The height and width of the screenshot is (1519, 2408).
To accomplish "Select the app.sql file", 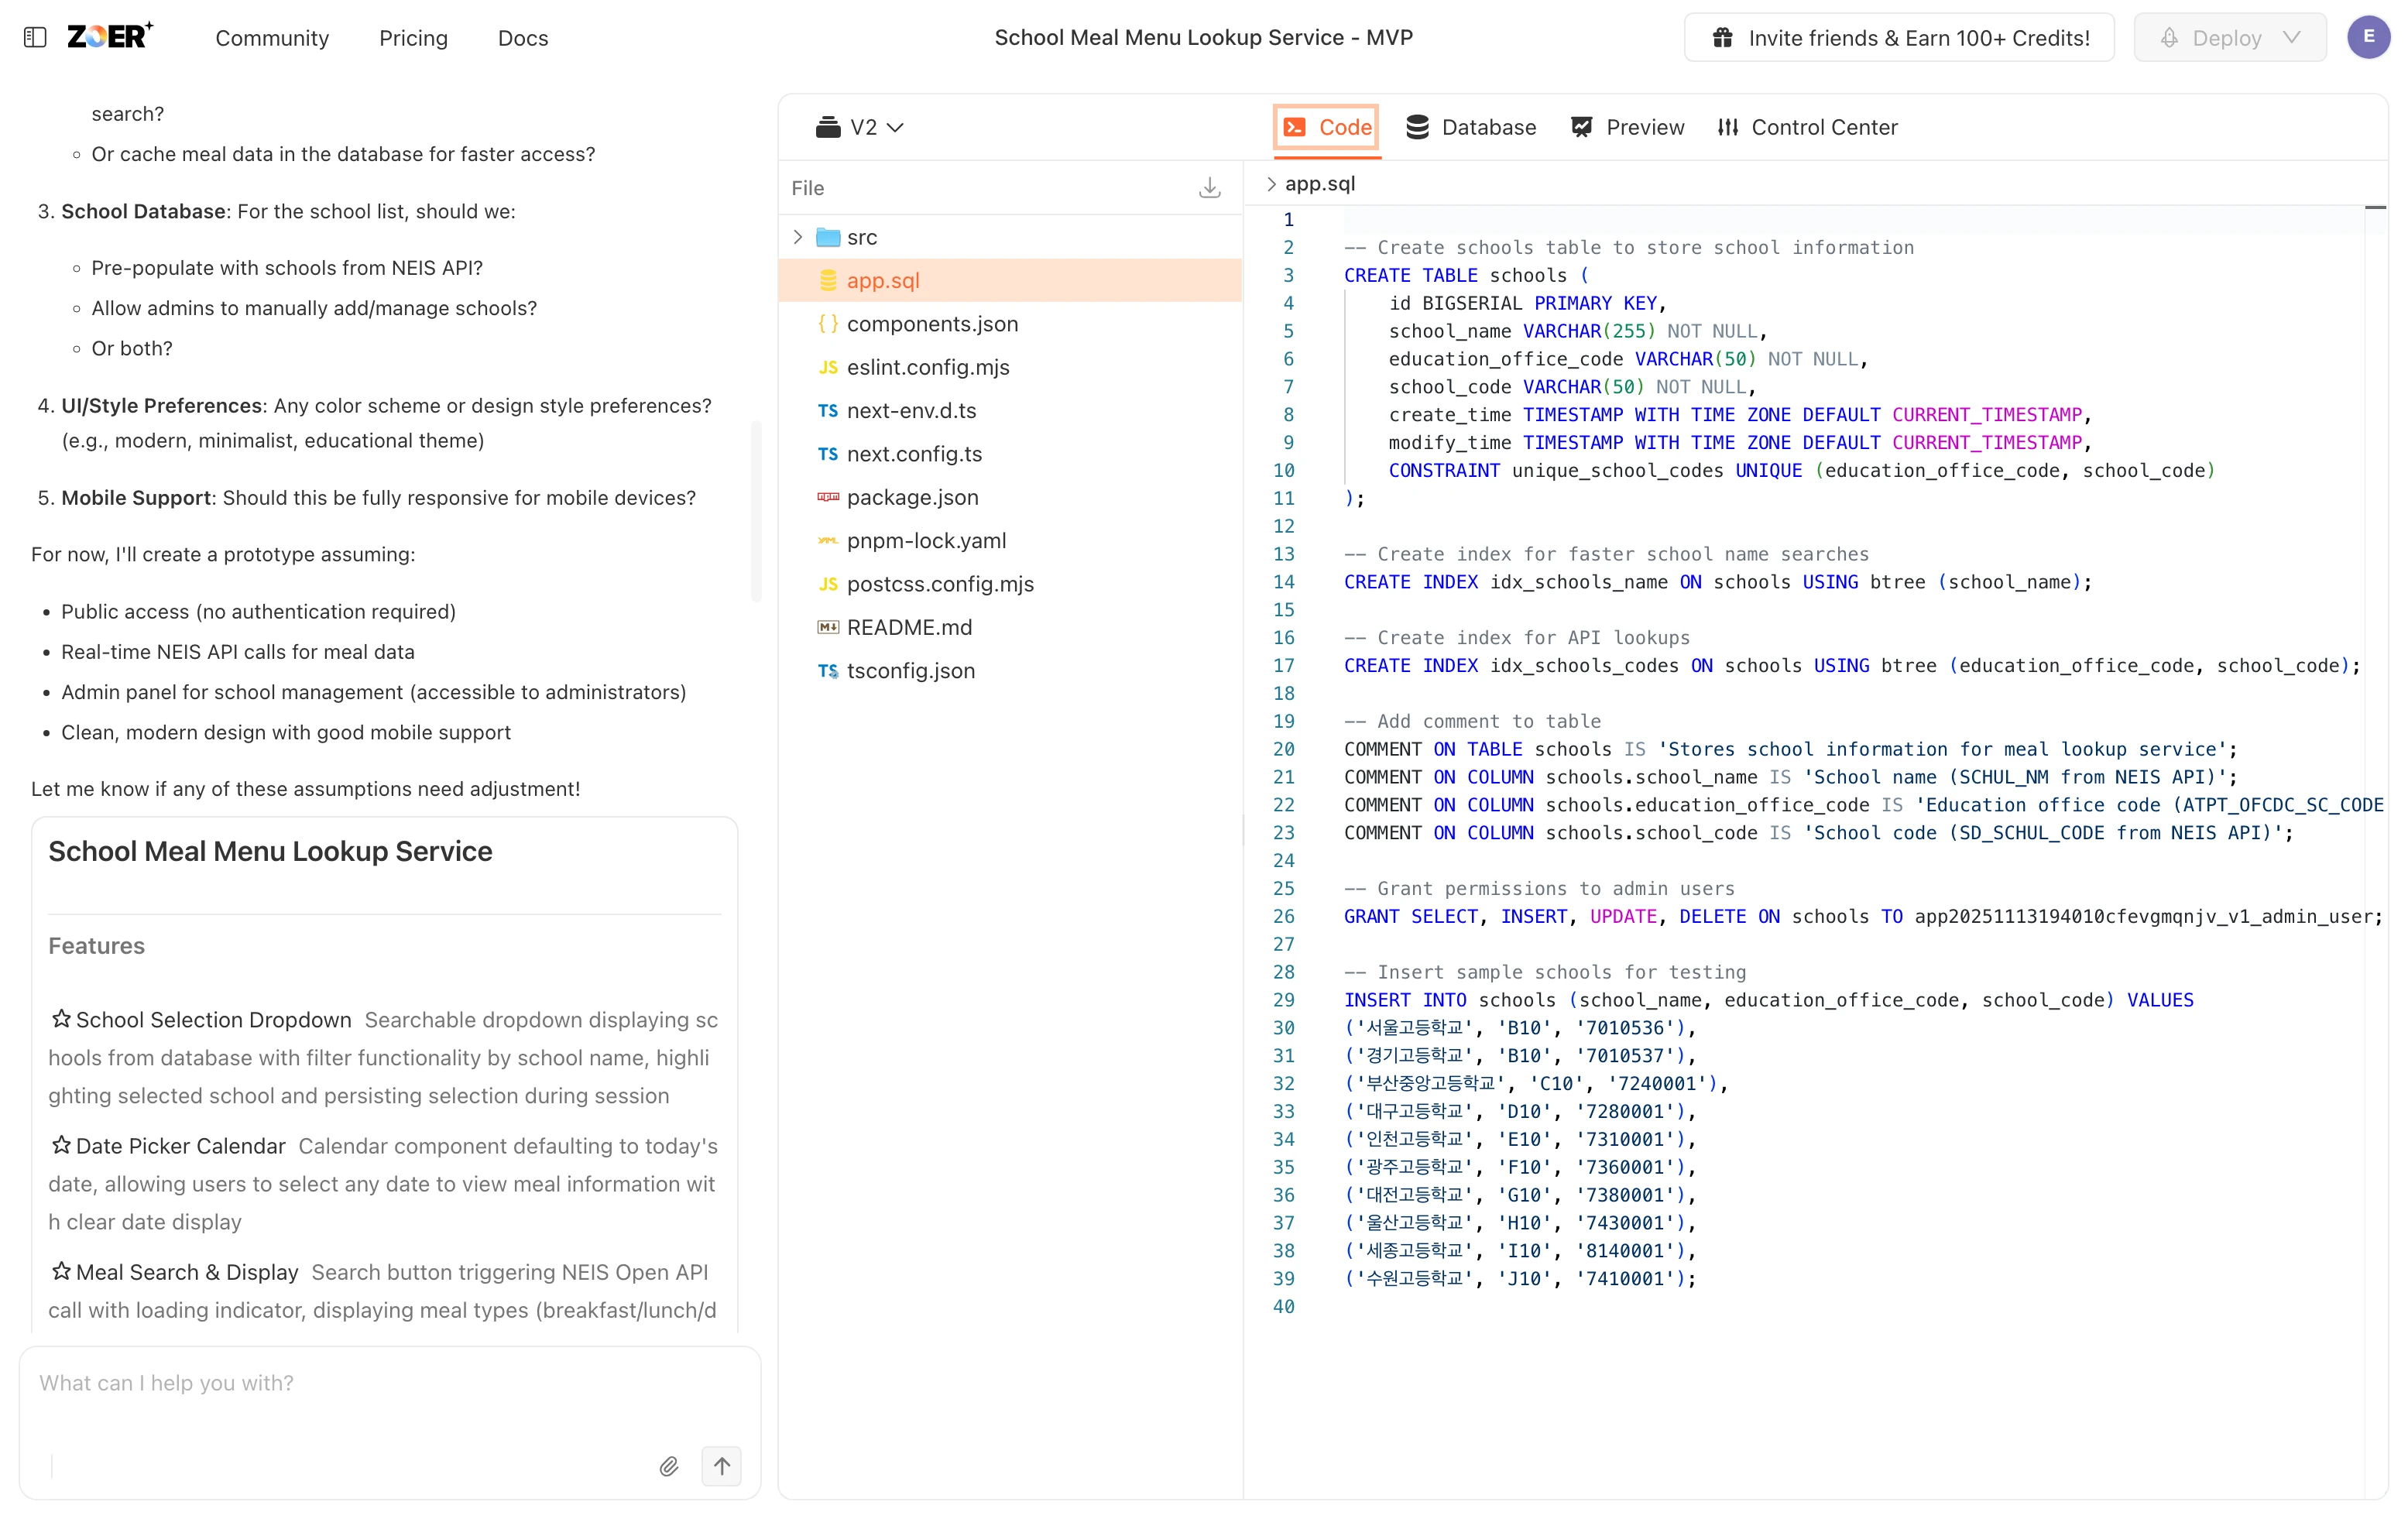I will coord(882,281).
